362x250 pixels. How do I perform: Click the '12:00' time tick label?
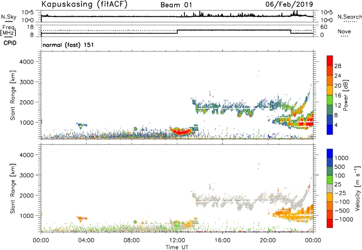(x=177, y=241)
